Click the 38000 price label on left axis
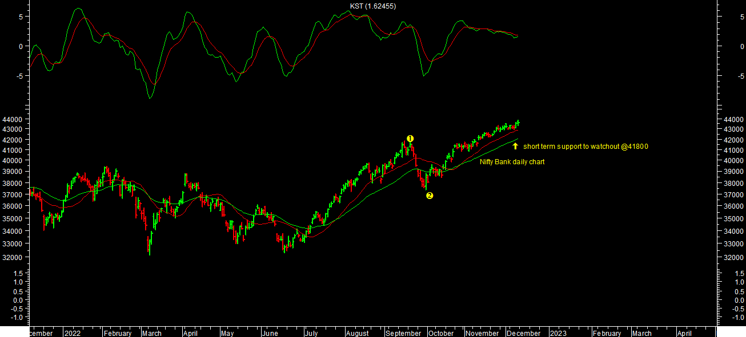 [13, 184]
